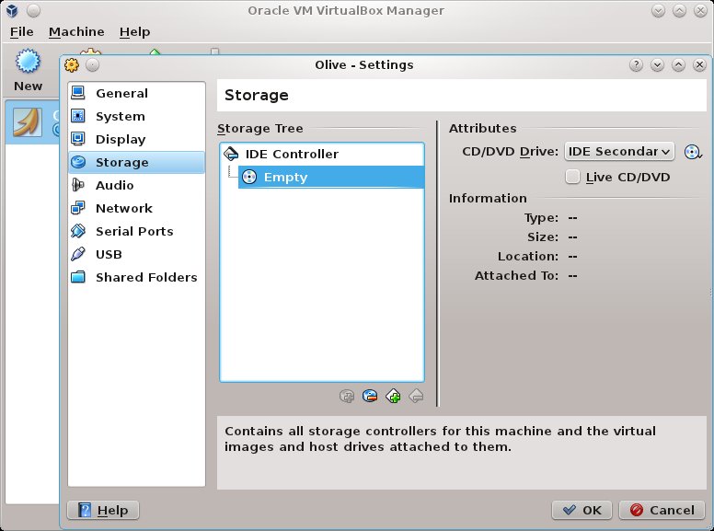Enable Live CD/DVD checkbox
The width and height of the screenshot is (714, 531).
pyautogui.click(x=572, y=177)
